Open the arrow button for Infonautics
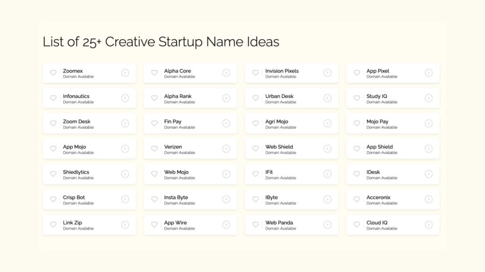Viewport: 485px width, 272px height. coord(125,98)
